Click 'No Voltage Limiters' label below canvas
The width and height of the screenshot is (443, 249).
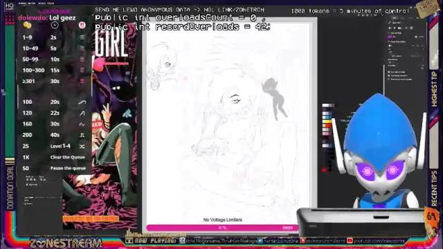223,220
